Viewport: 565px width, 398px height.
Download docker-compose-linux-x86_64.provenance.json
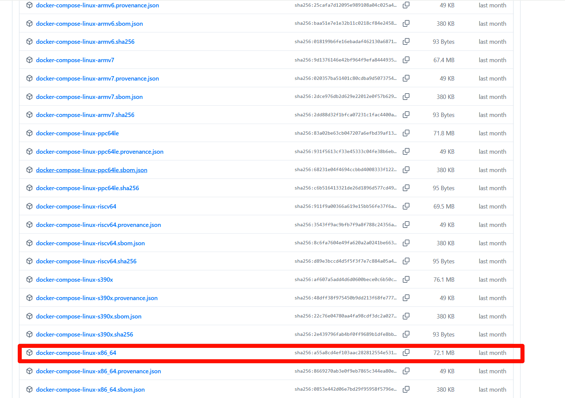(98, 371)
